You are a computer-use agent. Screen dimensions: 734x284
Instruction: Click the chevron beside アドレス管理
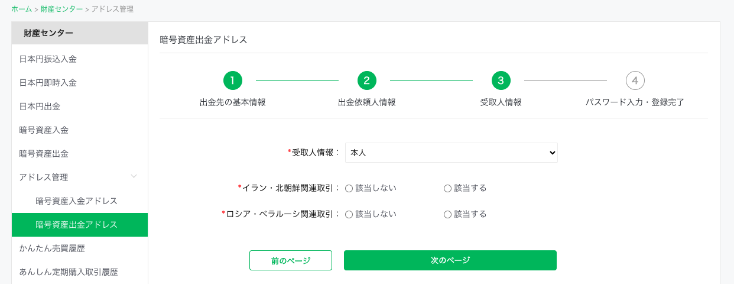tap(134, 176)
